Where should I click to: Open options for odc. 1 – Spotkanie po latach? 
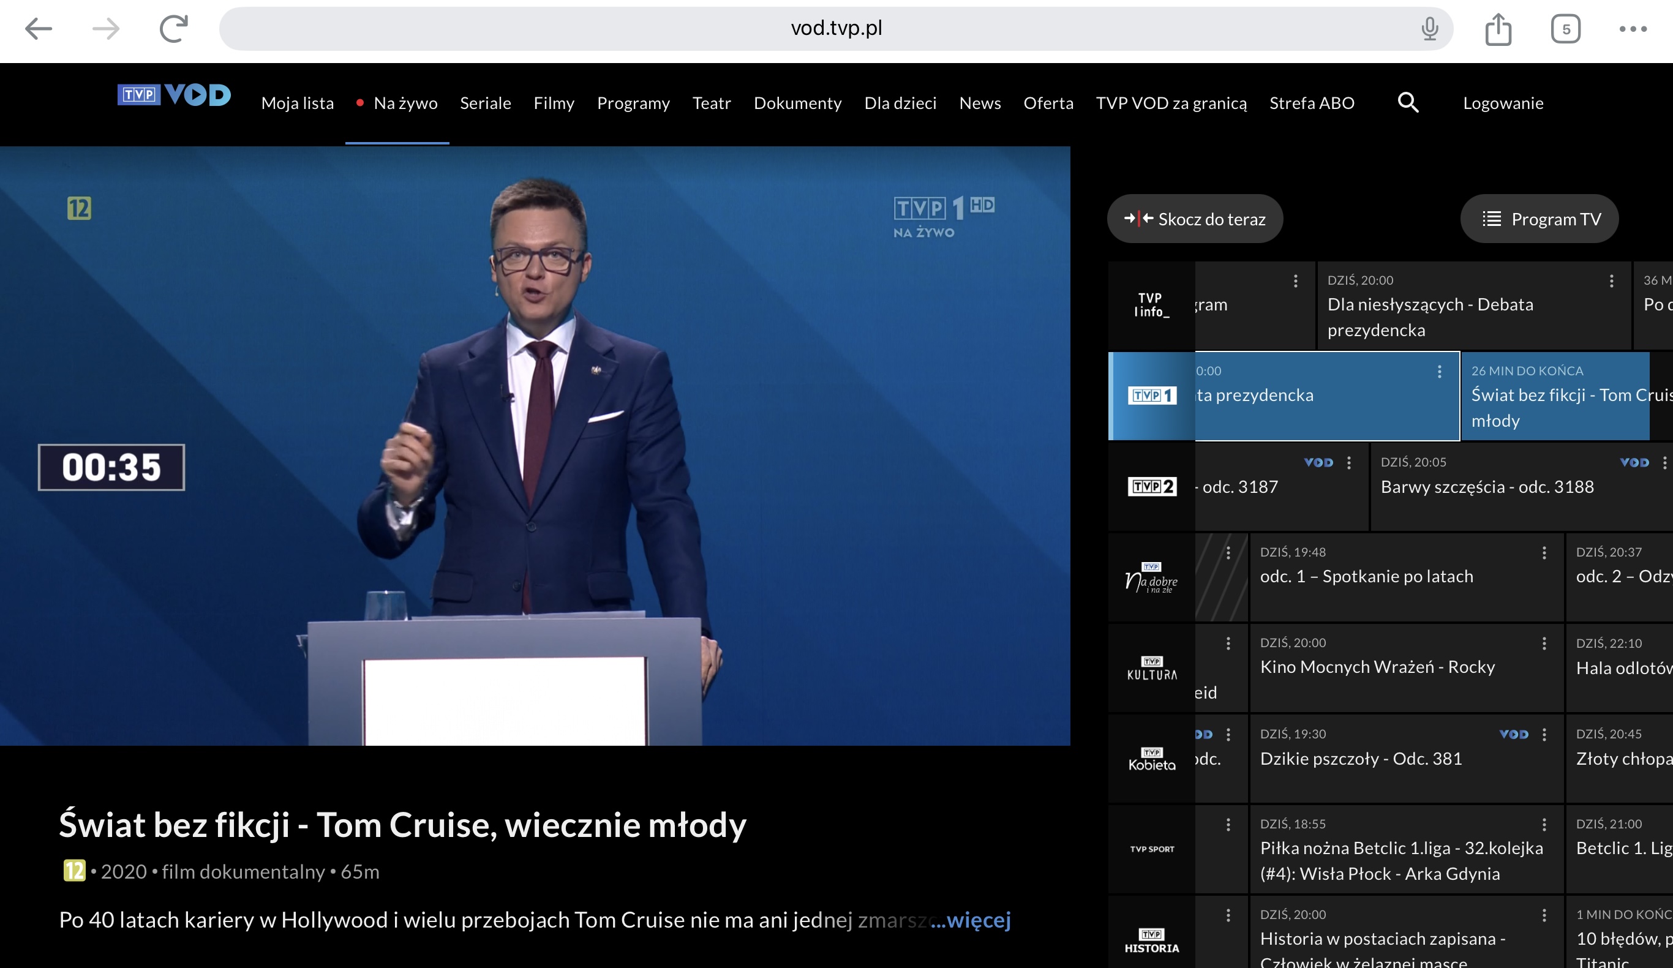tap(1544, 553)
